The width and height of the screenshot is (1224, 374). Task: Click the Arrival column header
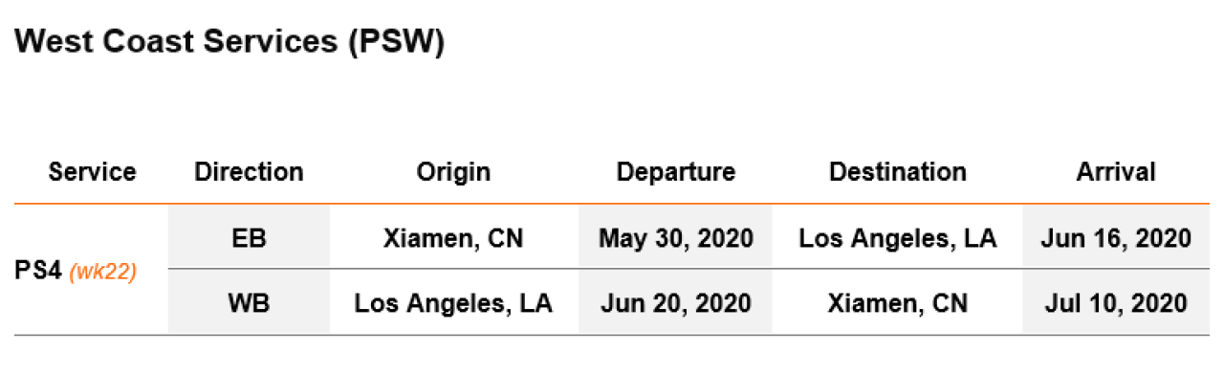pos(1116,172)
